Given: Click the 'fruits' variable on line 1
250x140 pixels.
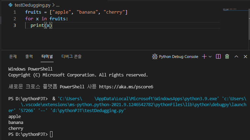Looking at the screenshot, I should coord(33,12).
